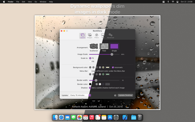This screenshot has width=195, height=122.
Task: Open System Preferences from the Dock
Action: [116, 117]
